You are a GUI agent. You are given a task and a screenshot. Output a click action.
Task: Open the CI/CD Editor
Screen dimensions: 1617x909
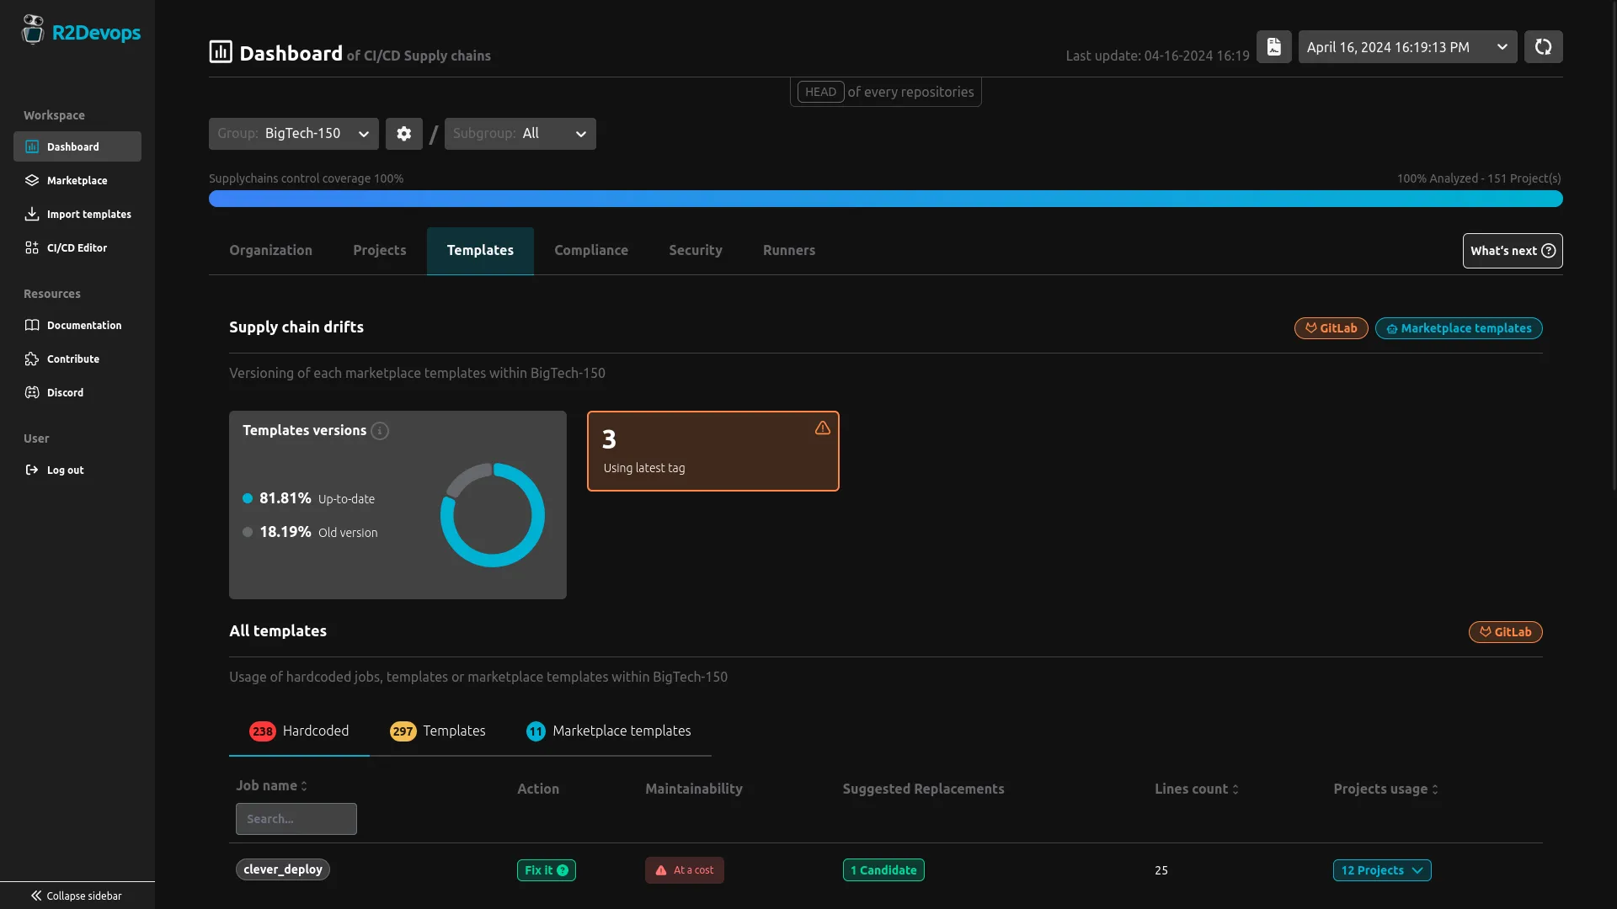pos(77,247)
